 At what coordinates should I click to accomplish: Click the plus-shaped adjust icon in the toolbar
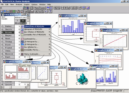pyautogui.click(x=66, y=8)
